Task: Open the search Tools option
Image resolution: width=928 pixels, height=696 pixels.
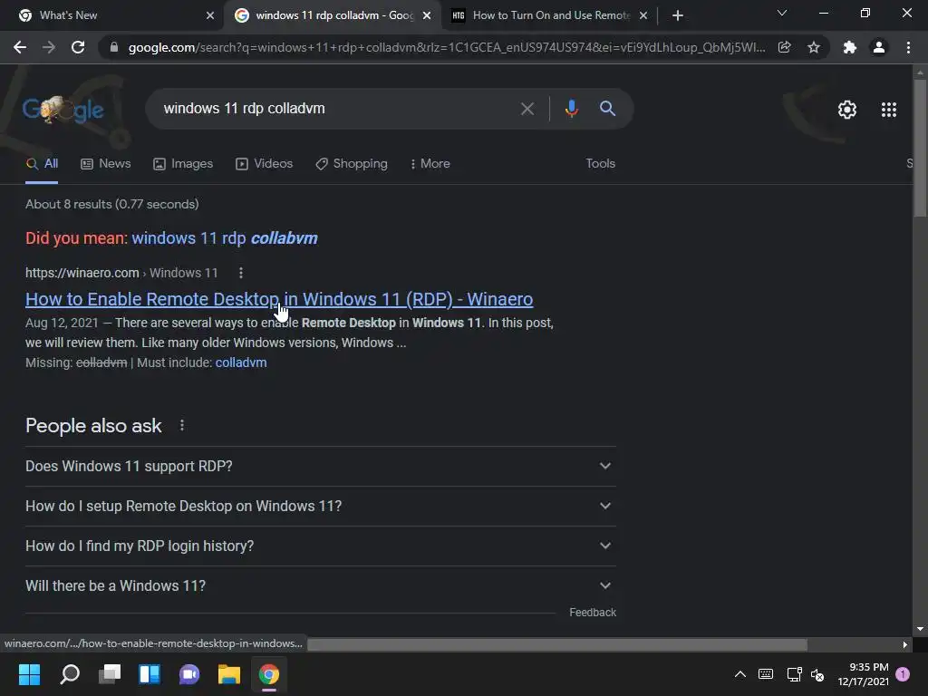Action: click(600, 164)
